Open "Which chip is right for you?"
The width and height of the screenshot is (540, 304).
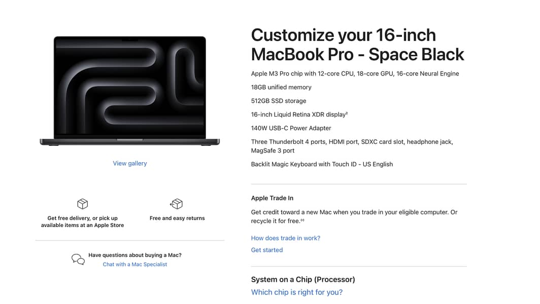296,292
